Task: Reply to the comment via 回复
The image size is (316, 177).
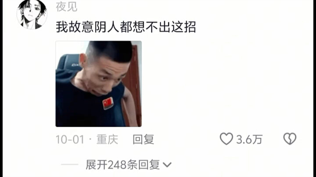Action: click(x=144, y=139)
